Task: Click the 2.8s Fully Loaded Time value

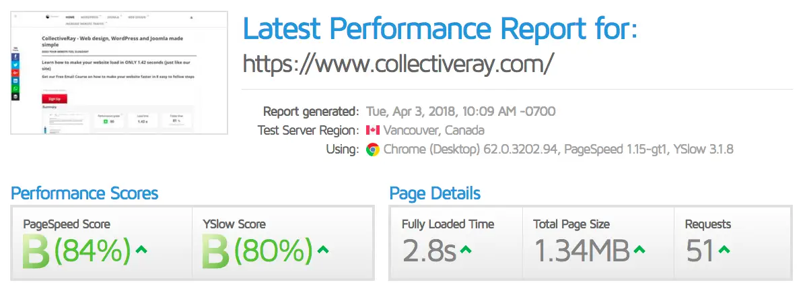Action: point(429,251)
